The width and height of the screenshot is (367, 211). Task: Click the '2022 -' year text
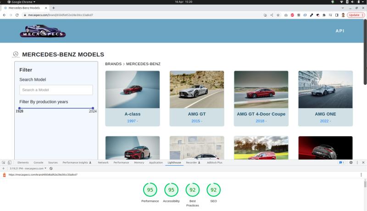[325, 121]
